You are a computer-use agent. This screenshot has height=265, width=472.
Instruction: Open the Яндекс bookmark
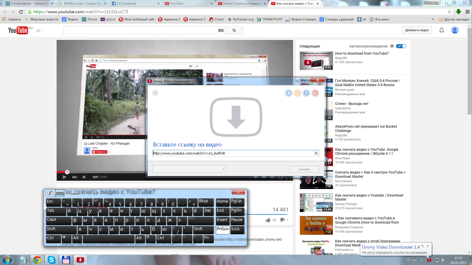click(x=70, y=19)
